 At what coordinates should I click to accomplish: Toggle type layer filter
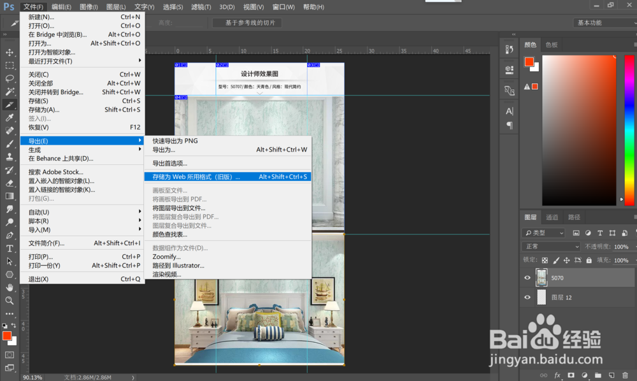600,233
